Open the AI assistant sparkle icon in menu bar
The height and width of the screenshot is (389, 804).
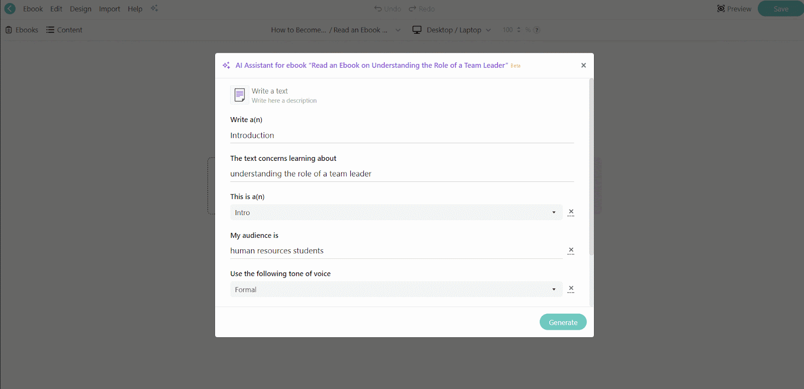[x=154, y=9]
